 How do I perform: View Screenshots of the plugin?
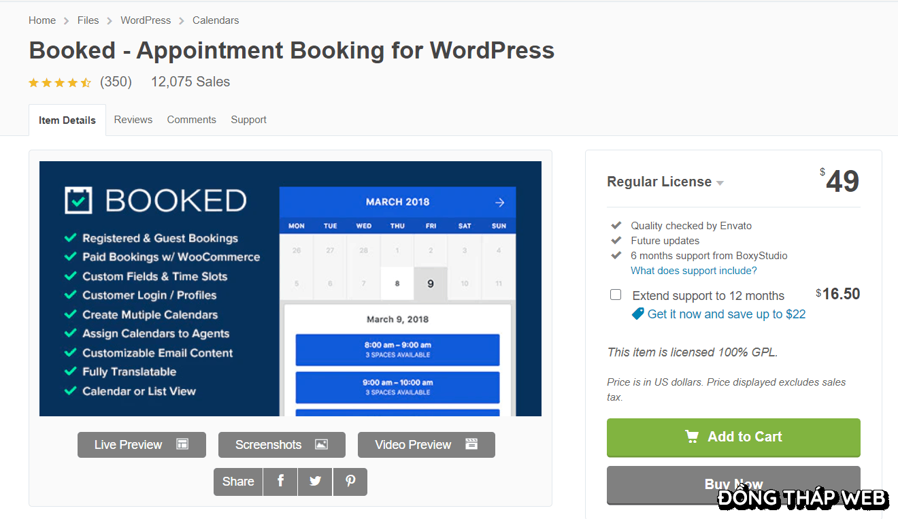coord(282,445)
